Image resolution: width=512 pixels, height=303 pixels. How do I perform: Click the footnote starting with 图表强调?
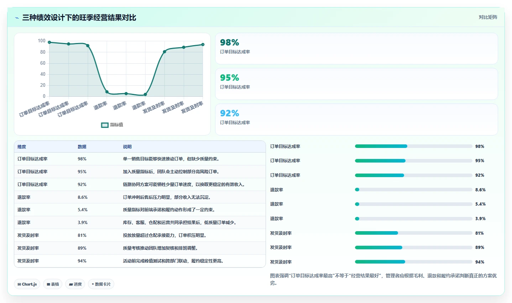(383, 280)
